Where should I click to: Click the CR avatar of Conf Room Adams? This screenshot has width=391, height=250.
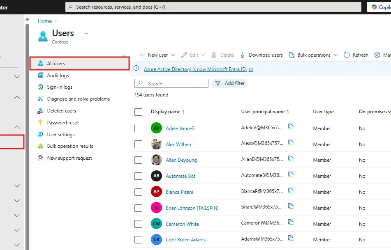point(156,239)
